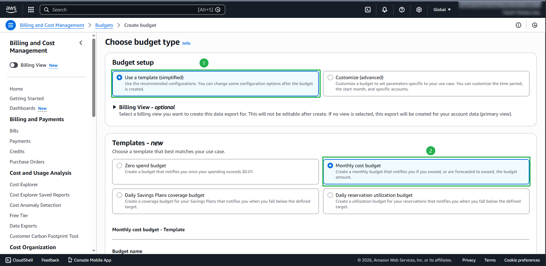
Task: Click the Info link beside the heading
Action: coord(186,43)
